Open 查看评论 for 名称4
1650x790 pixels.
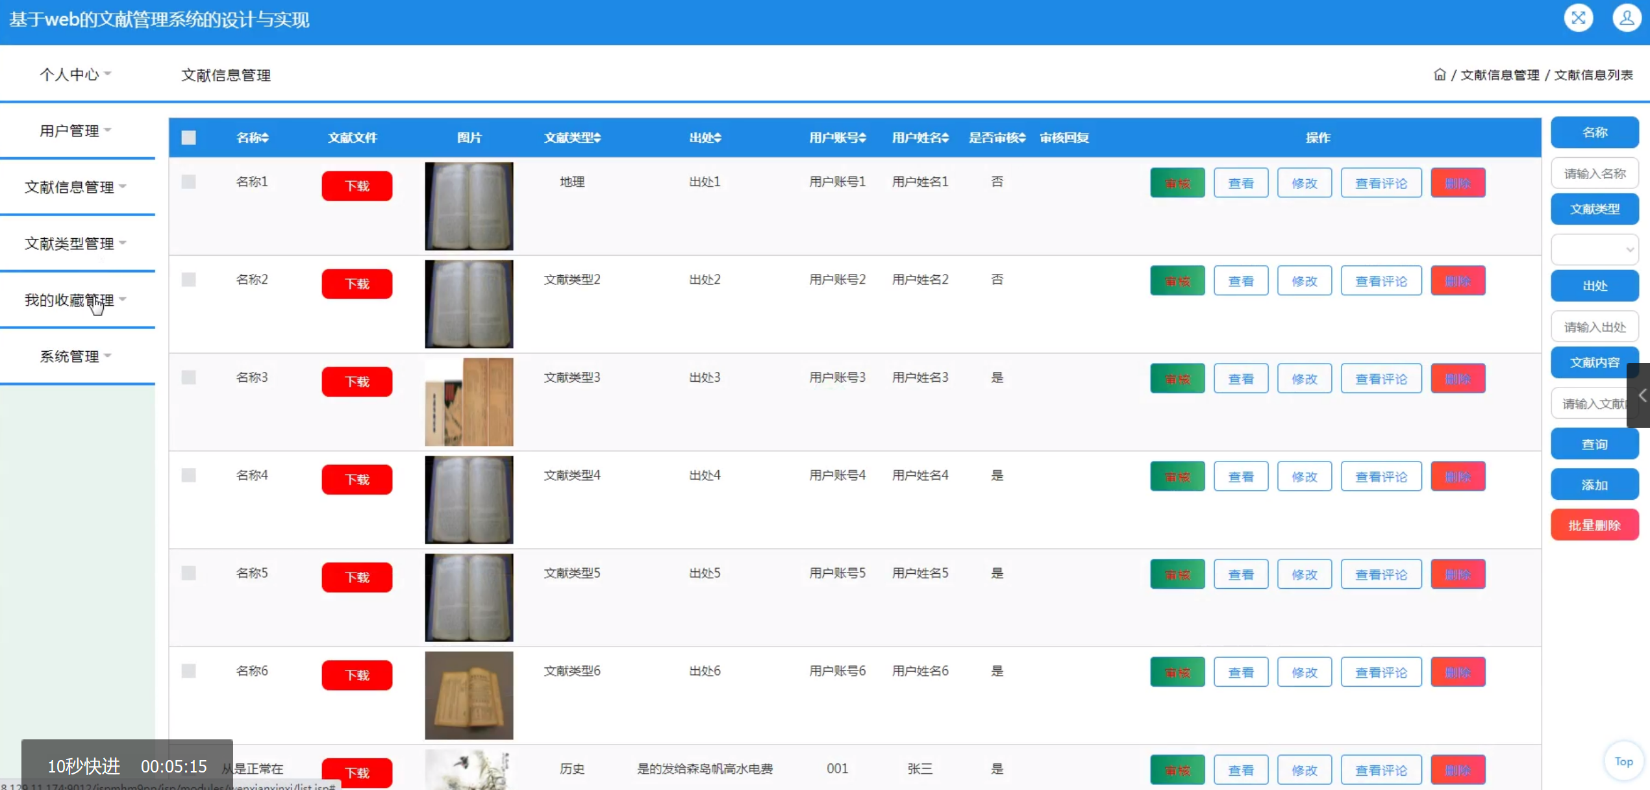click(x=1381, y=476)
